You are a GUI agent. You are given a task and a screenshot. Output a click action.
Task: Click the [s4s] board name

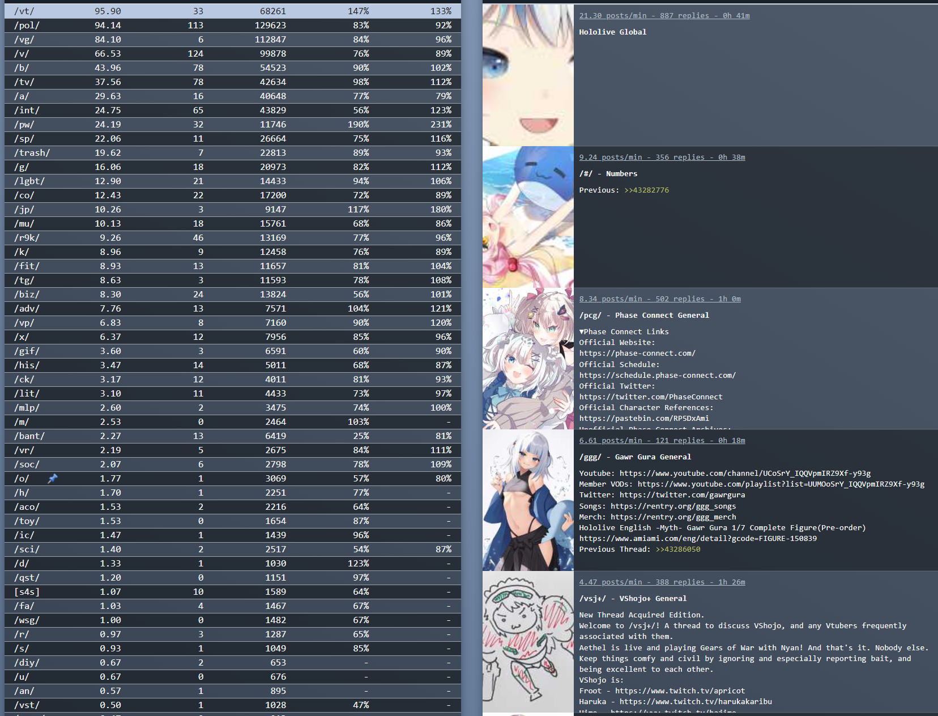[27, 592]
